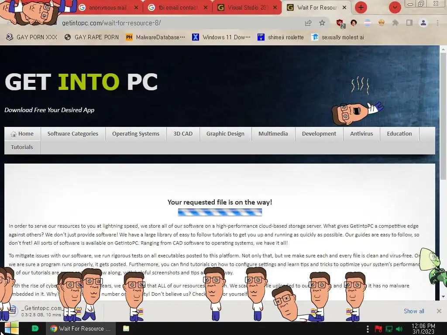
Task: Open the Chrome profile icon
Action: point(423,23)
